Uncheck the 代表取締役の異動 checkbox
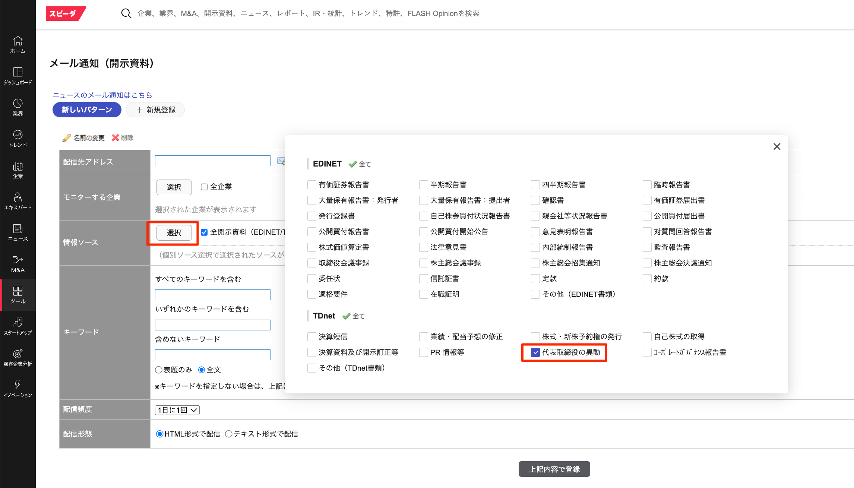Viewport: 854px width, 488px height. click(535, 352)
